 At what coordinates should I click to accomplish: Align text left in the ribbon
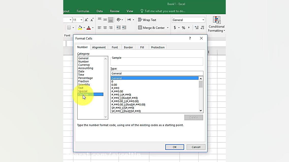[x=100, y=28]
